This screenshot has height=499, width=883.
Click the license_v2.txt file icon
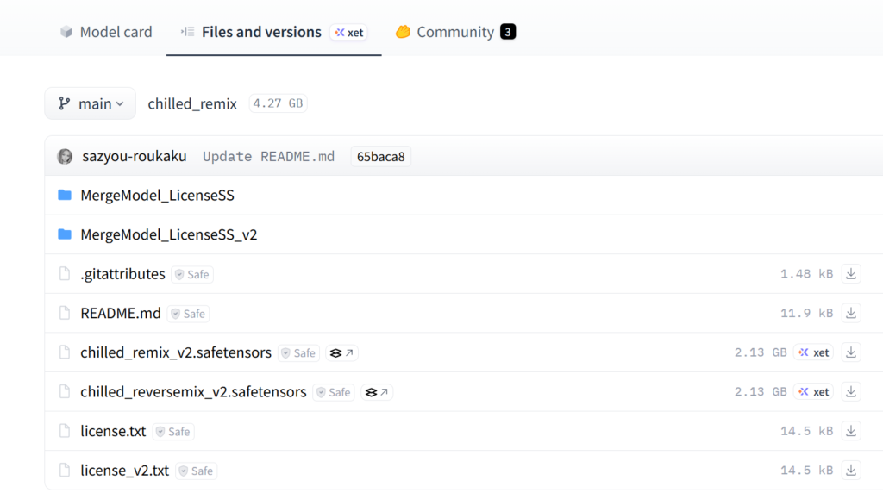[65, 471]
